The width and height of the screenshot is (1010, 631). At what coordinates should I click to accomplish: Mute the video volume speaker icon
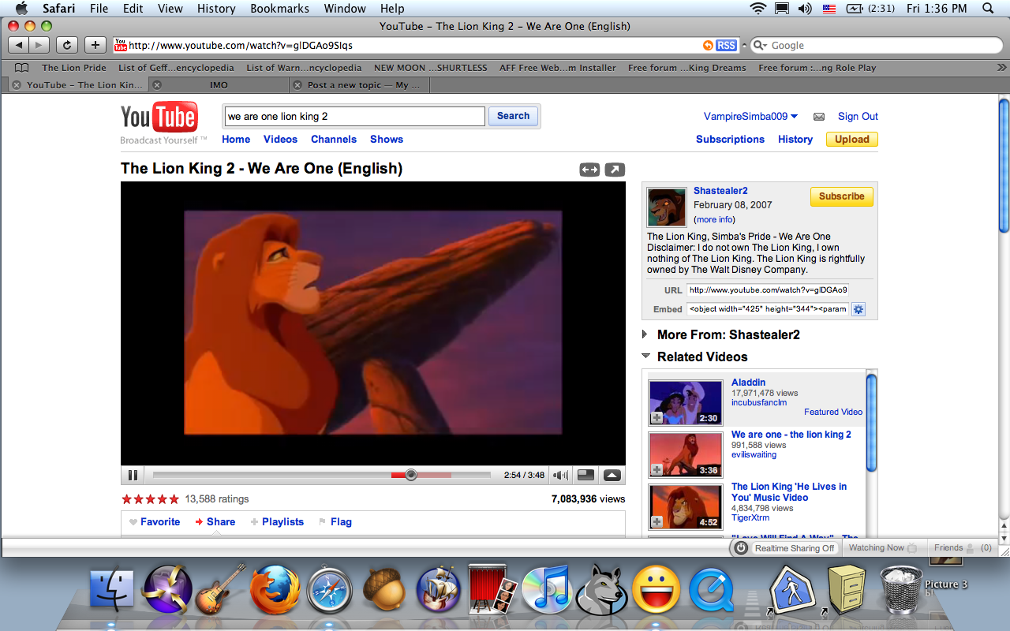(560, 475)
